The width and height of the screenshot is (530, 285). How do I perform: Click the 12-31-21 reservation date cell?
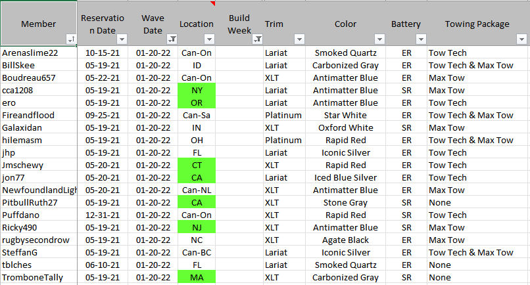pos(101,215)
